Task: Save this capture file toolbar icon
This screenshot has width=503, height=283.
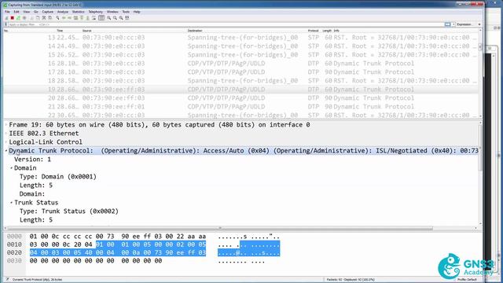Action: (x=38, y=18)
